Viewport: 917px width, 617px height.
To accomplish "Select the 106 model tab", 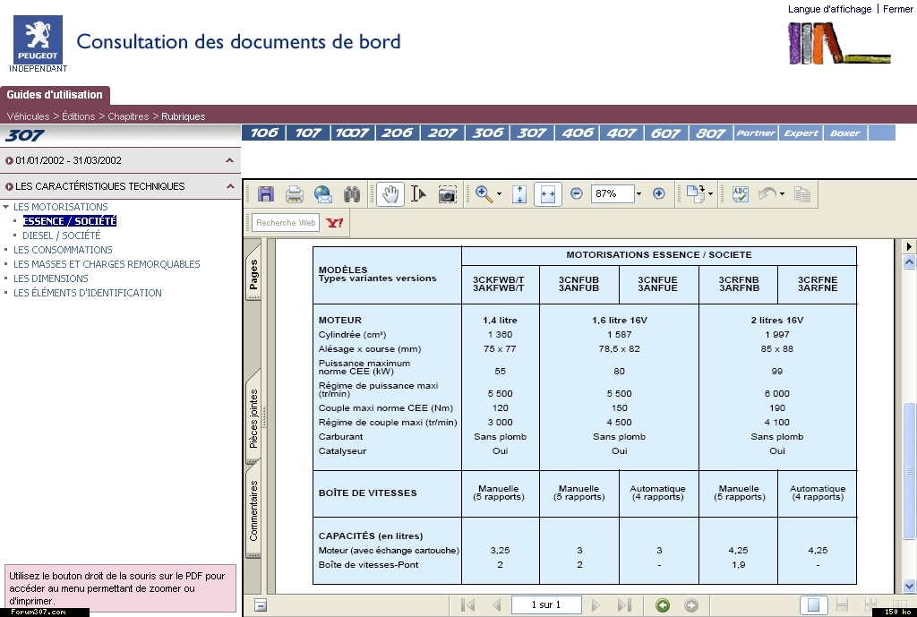I will [264, 133].
